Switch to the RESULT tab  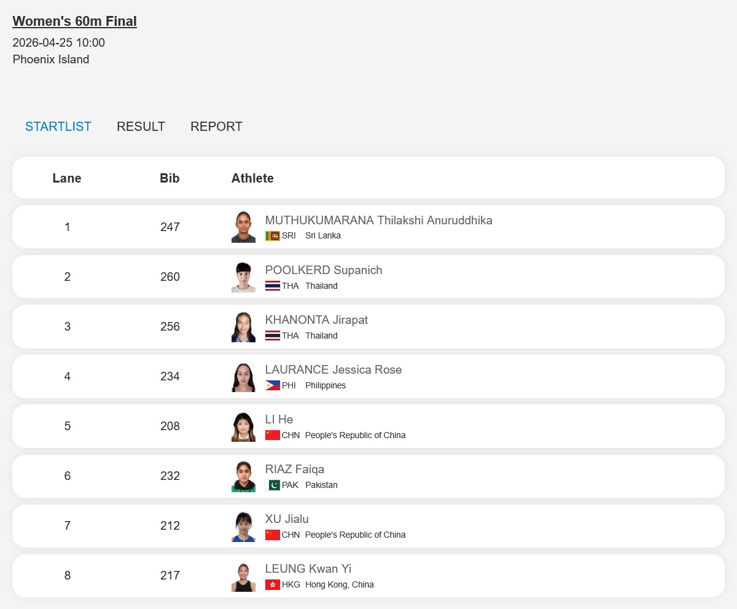[141, 127]
